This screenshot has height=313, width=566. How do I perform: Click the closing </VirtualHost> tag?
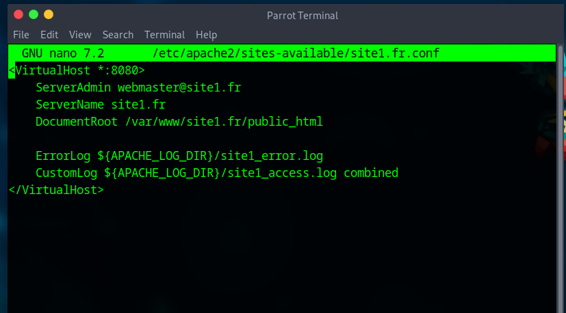point(56,190)
